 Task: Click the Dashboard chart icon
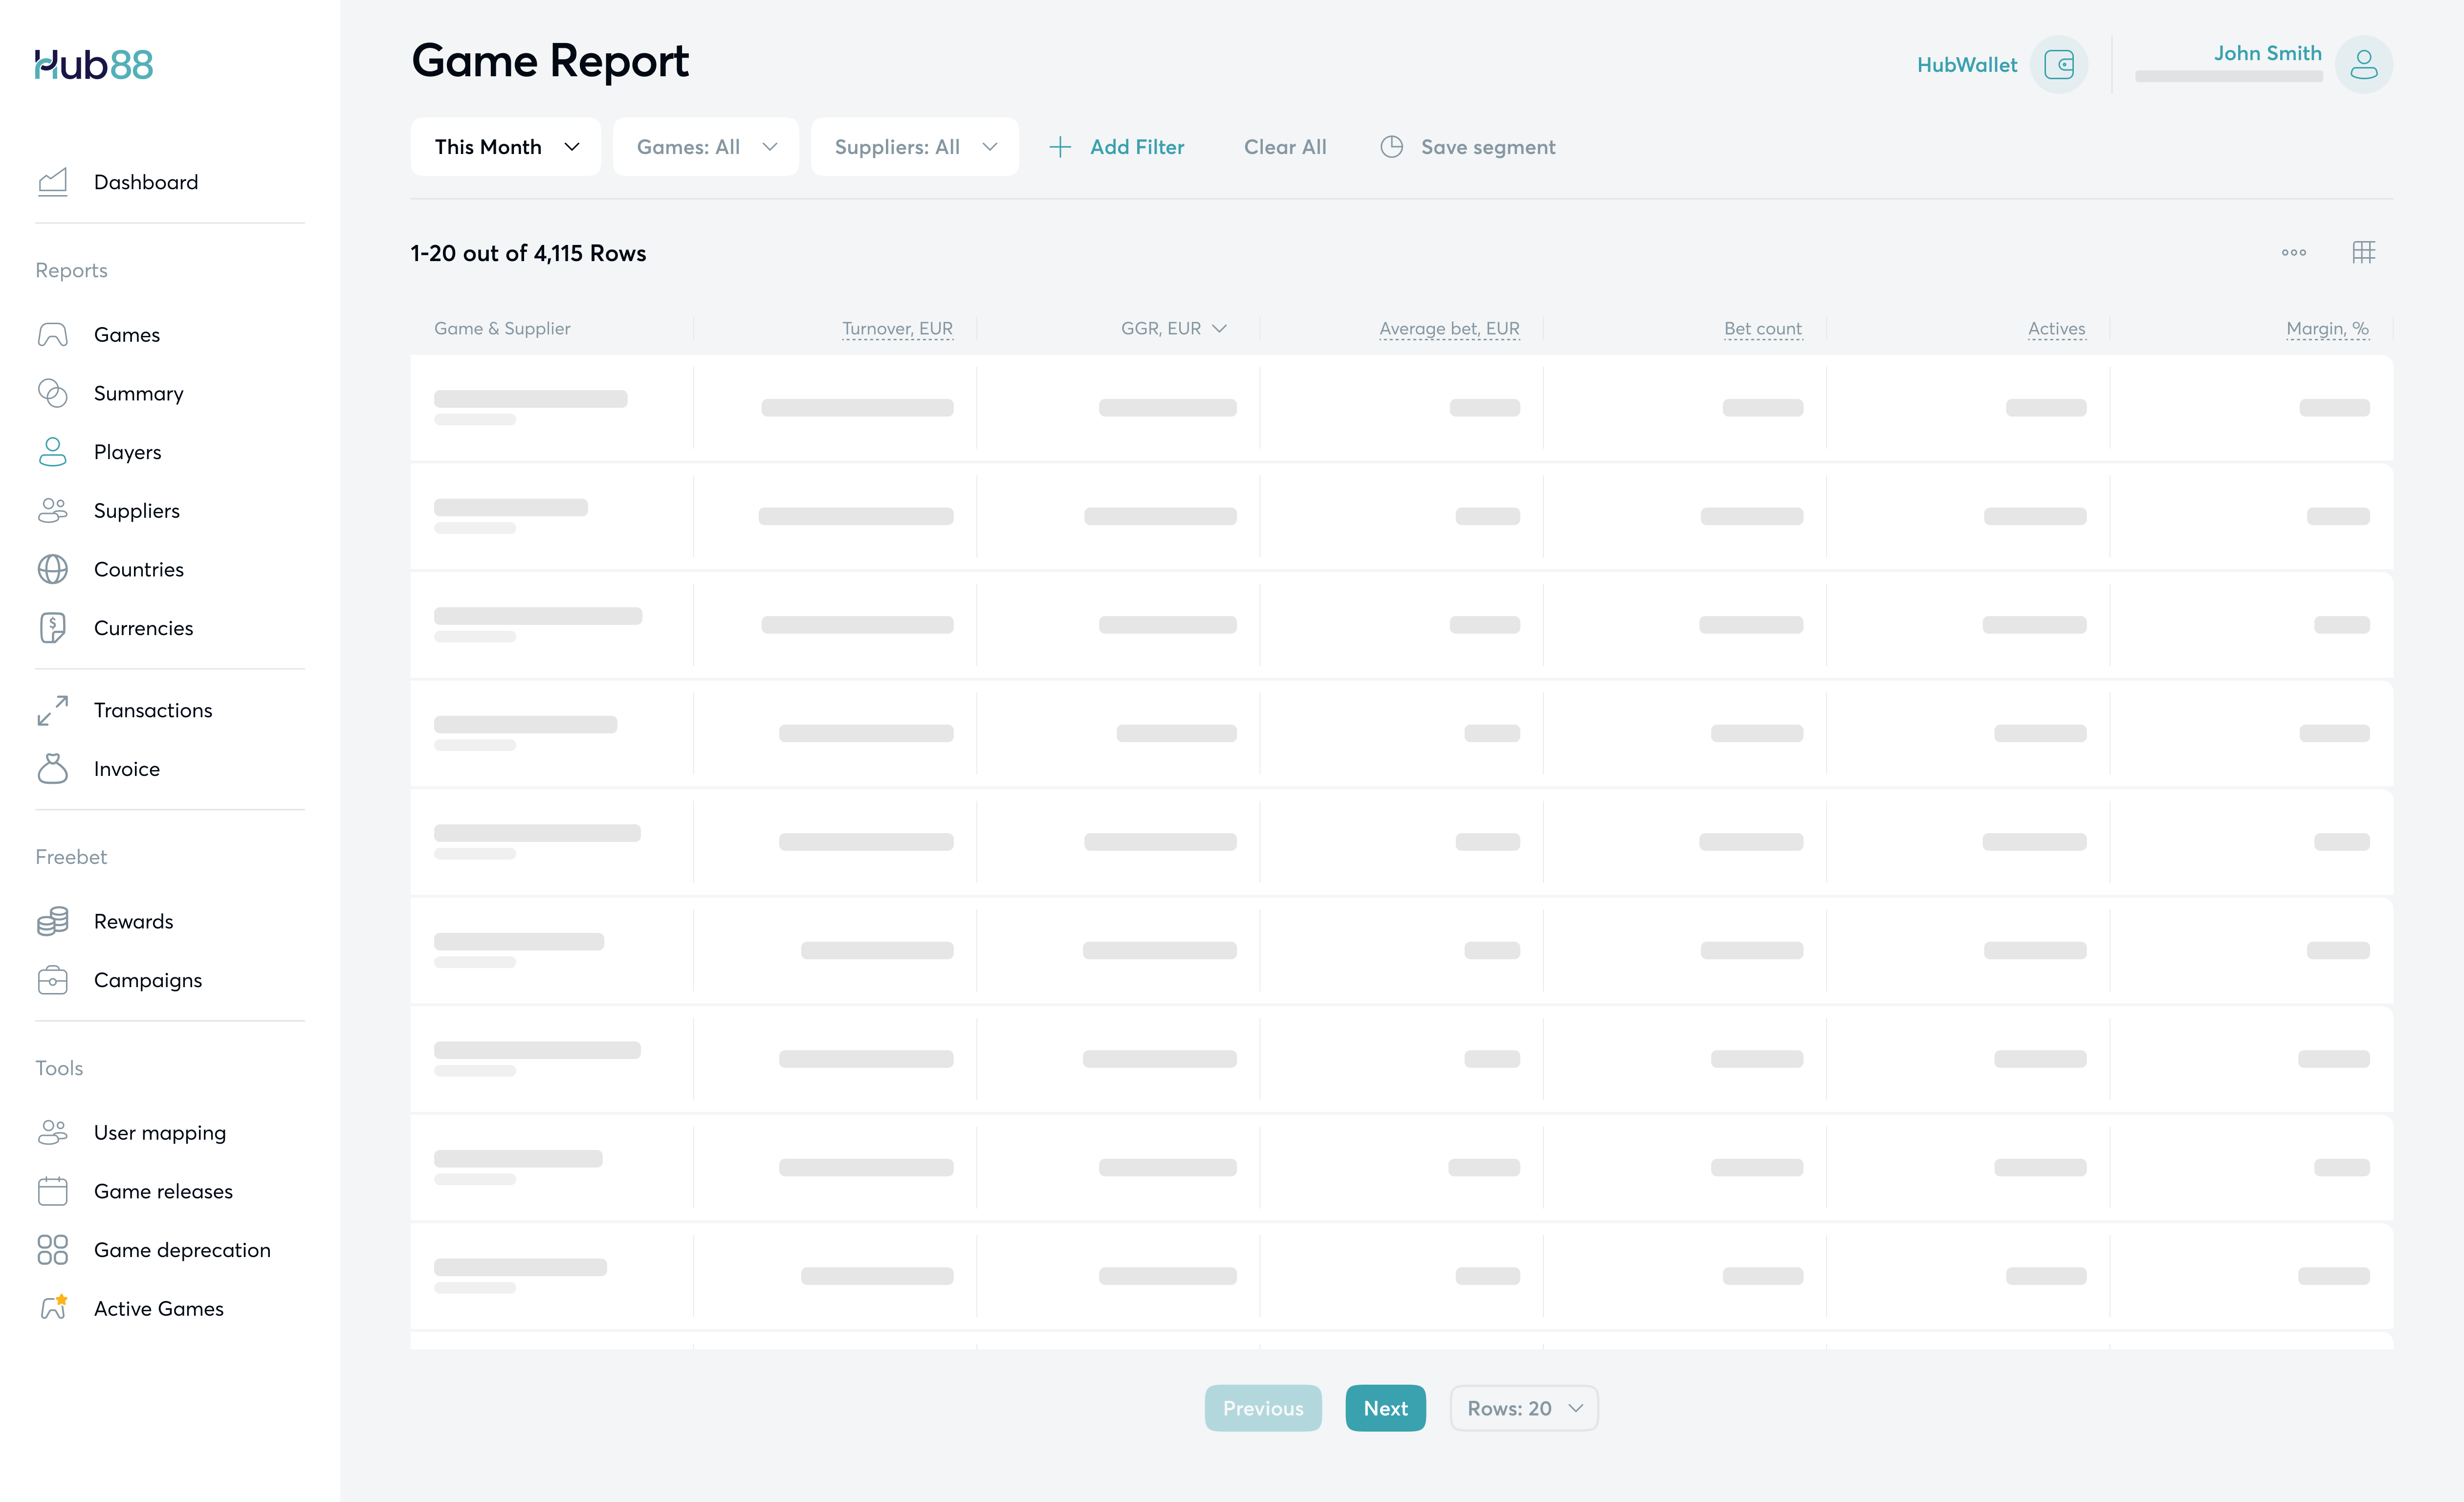pyautogui.click(x=52, y=182)
